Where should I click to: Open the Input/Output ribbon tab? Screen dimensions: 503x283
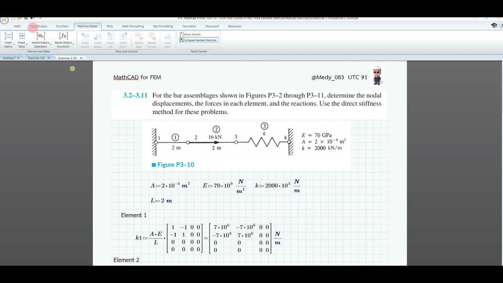pyautogui.click(x=38, y=26)
